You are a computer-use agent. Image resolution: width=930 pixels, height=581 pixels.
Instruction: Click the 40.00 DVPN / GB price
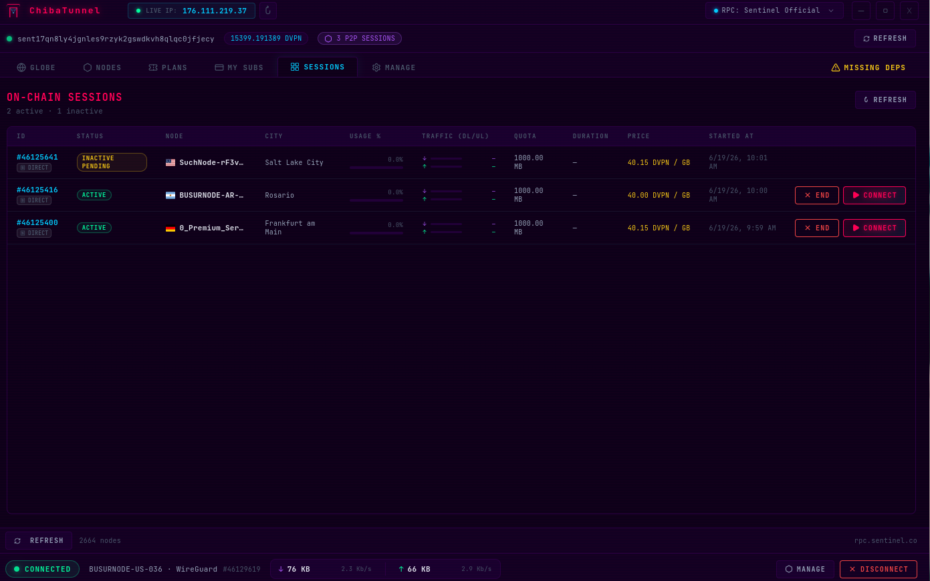pos(659,195)
